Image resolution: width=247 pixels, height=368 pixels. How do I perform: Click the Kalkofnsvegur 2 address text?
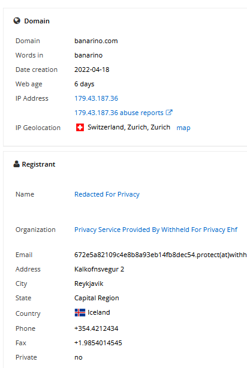tap(99, 269)
